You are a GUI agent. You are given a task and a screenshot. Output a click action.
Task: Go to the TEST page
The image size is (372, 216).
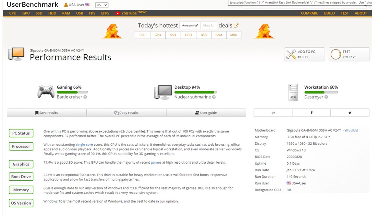tap(345, 13)
